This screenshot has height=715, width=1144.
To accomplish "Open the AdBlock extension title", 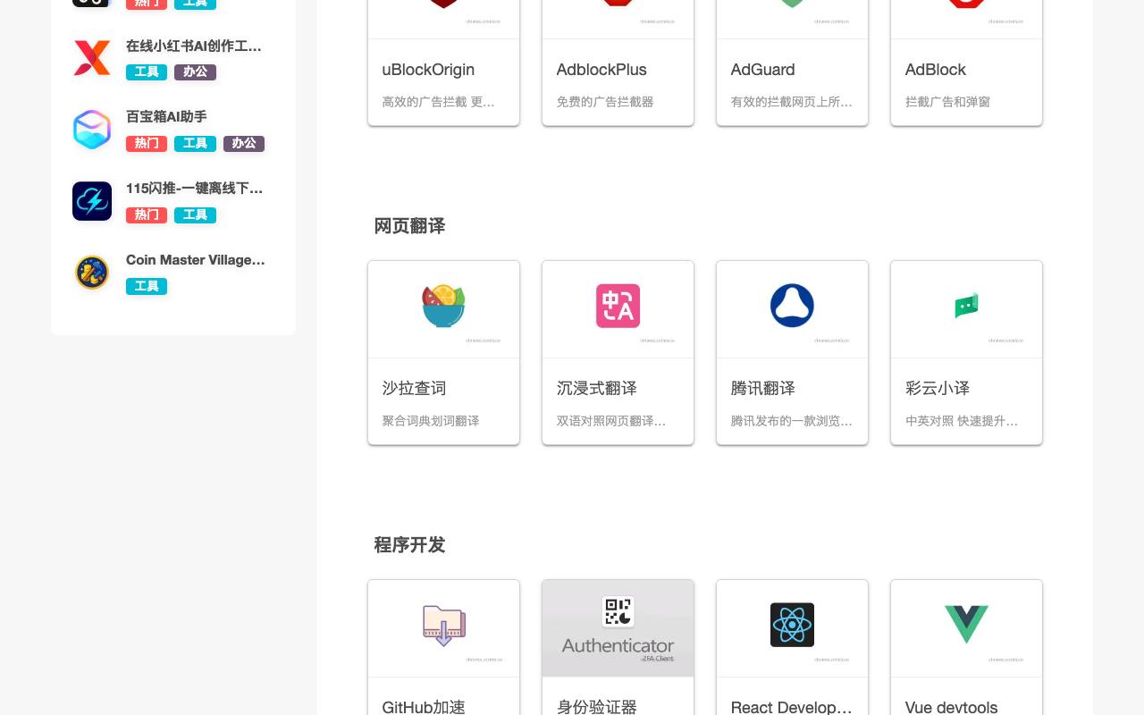I will (936, 70).
